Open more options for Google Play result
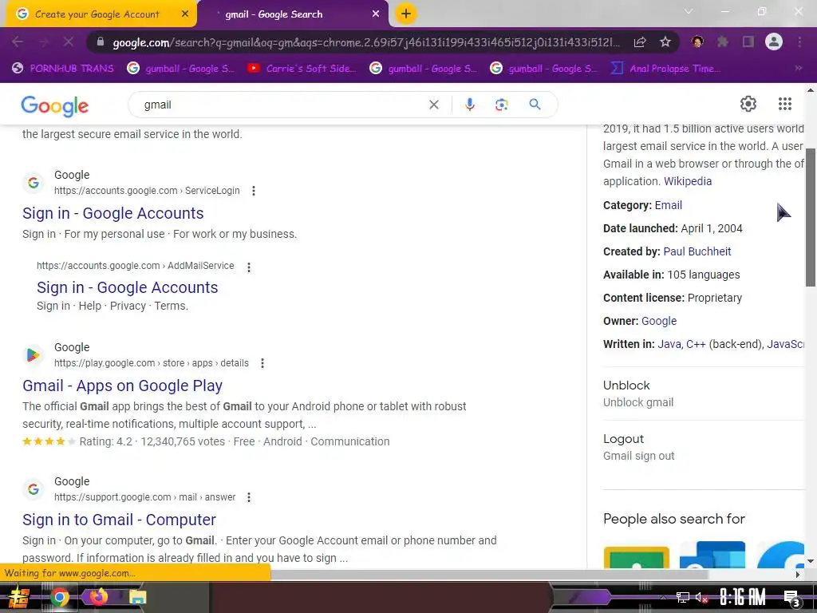The image size is (817, 613). (x=262, y=363)
